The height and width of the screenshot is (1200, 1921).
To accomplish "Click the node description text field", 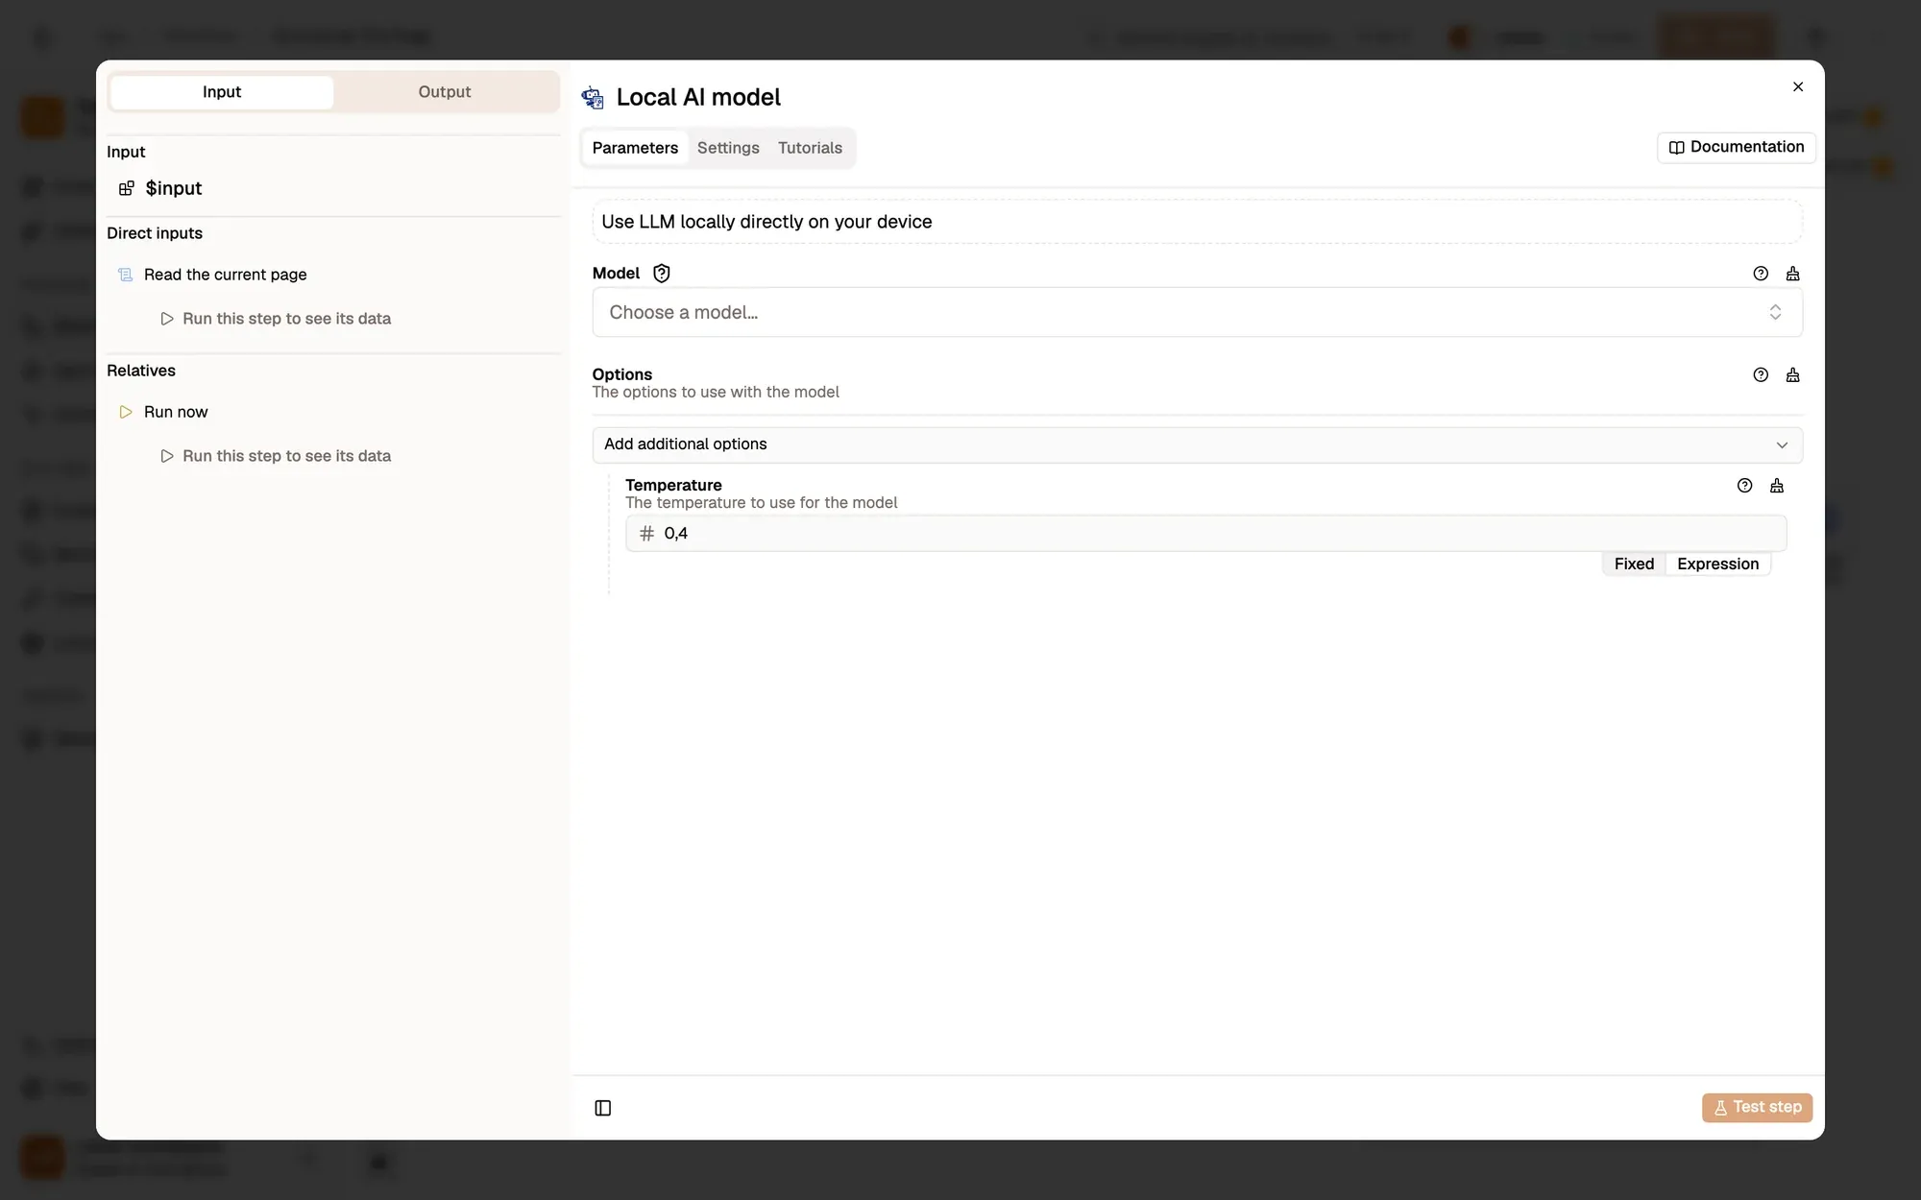I will [x=1197, y=222].
